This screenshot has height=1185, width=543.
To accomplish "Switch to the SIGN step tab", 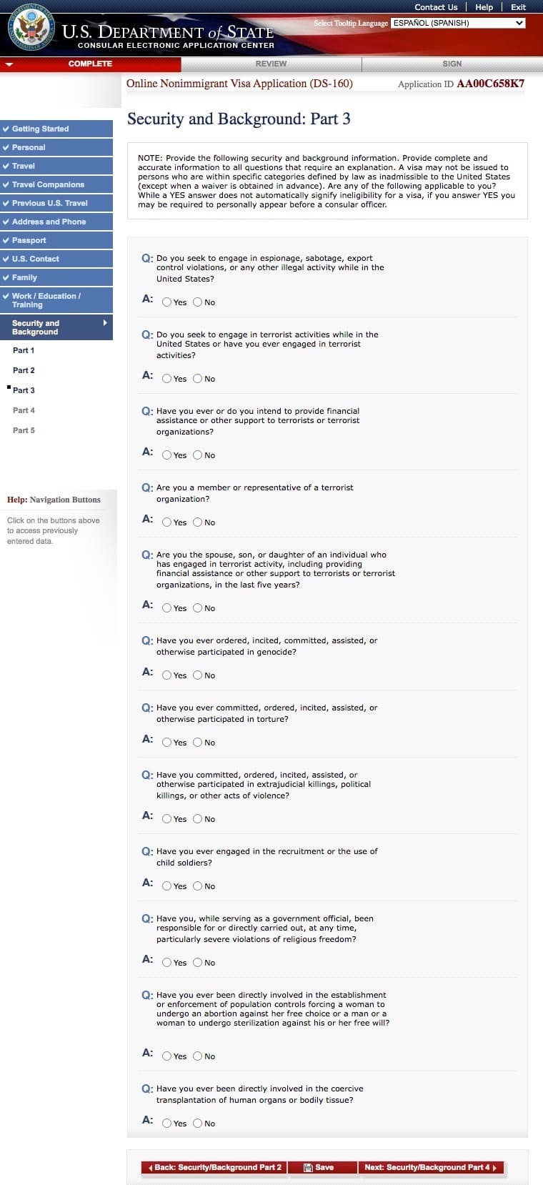I will point(452,64).
